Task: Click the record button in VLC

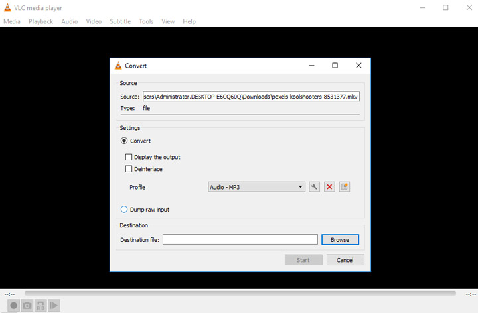Action: pyautogui.click(x=13, y=306)
